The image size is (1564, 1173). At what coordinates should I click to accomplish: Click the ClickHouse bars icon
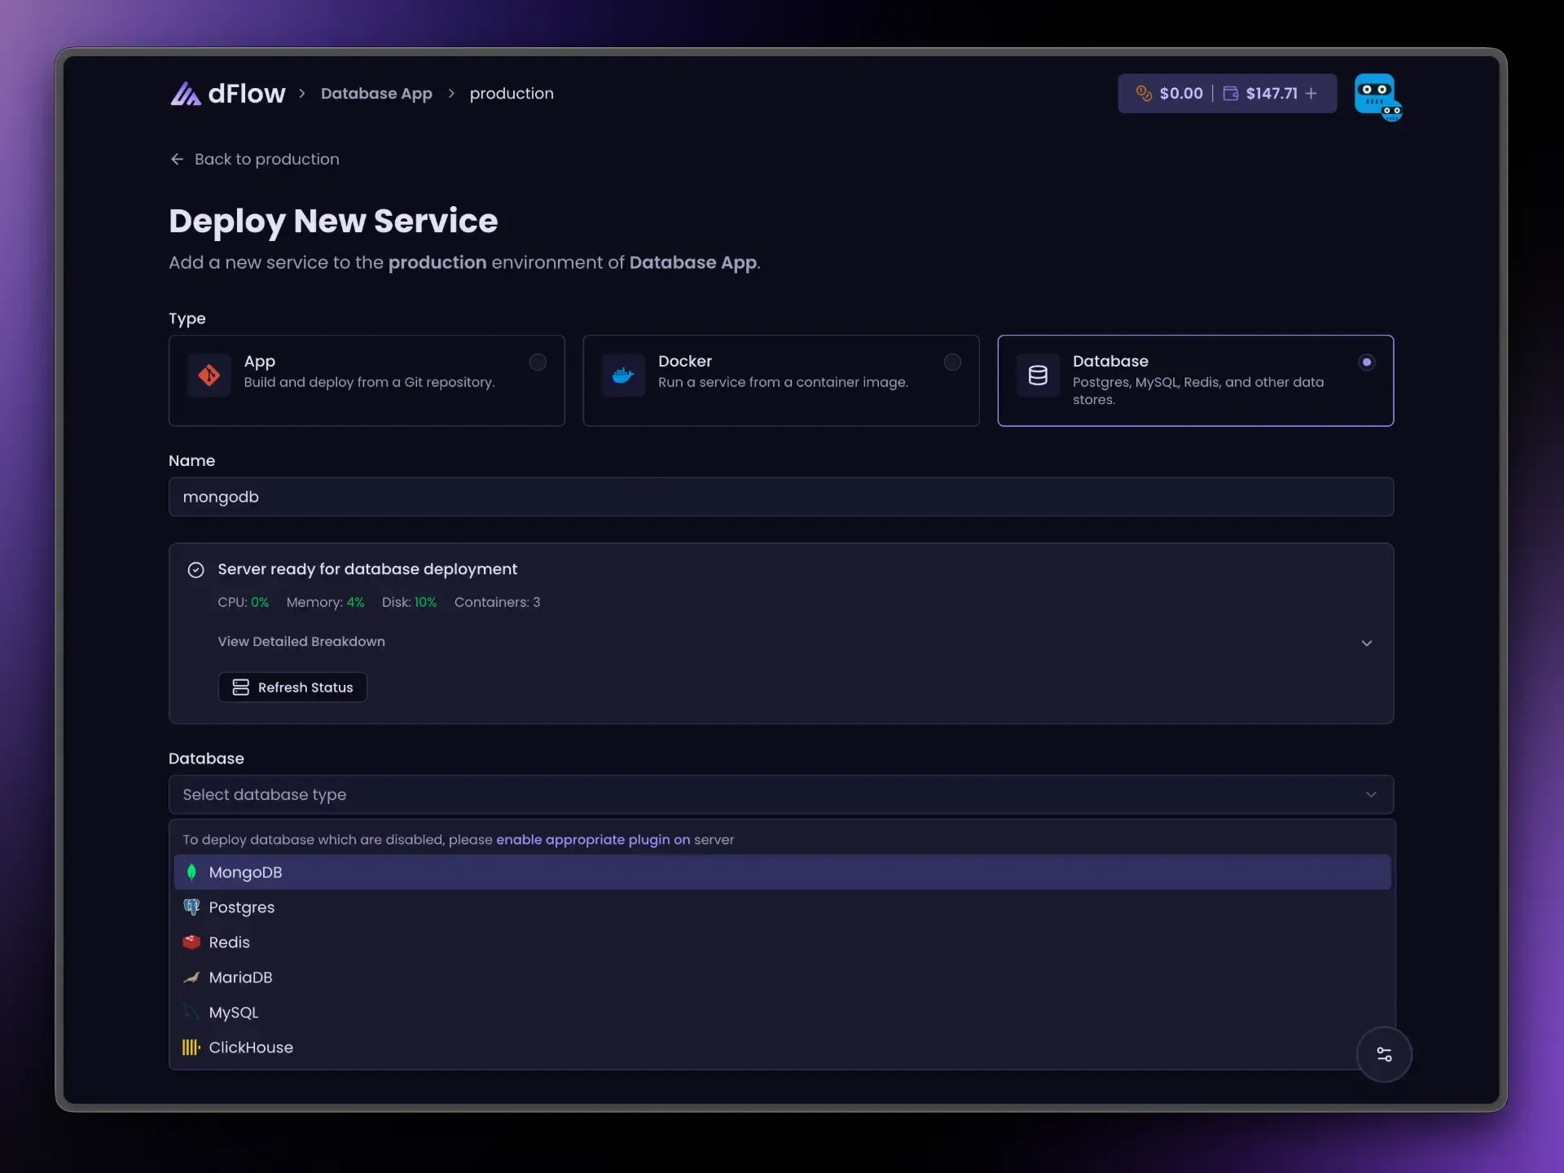pos(191,1048)
